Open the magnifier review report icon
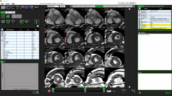172x96 pixels. click(x=166, y=93)
